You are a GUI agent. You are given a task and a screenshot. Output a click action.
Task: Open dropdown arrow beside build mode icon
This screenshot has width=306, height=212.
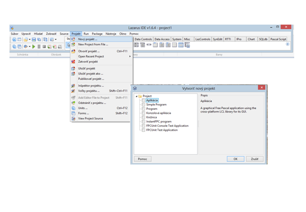click(29, 46)
